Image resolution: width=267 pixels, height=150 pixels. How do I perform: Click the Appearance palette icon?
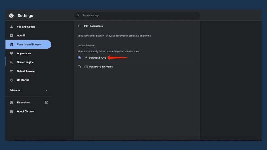11,53
